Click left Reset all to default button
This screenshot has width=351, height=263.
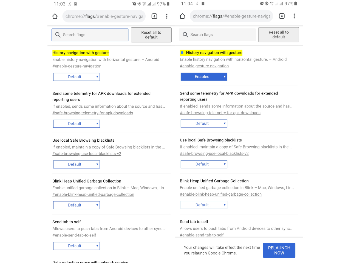coord(151,35)
